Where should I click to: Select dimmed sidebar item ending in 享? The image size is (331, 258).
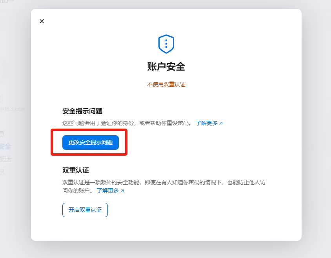tap(2, 171)
